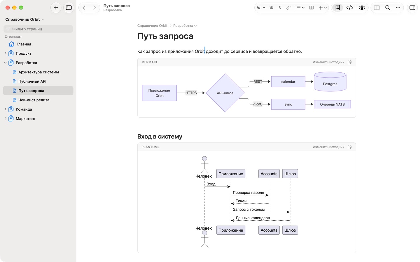The height and width of the screenshot is (262, 420).
Task: Click the Справочник Orbit breadcrumb link
Action: [x=152, y=26]
